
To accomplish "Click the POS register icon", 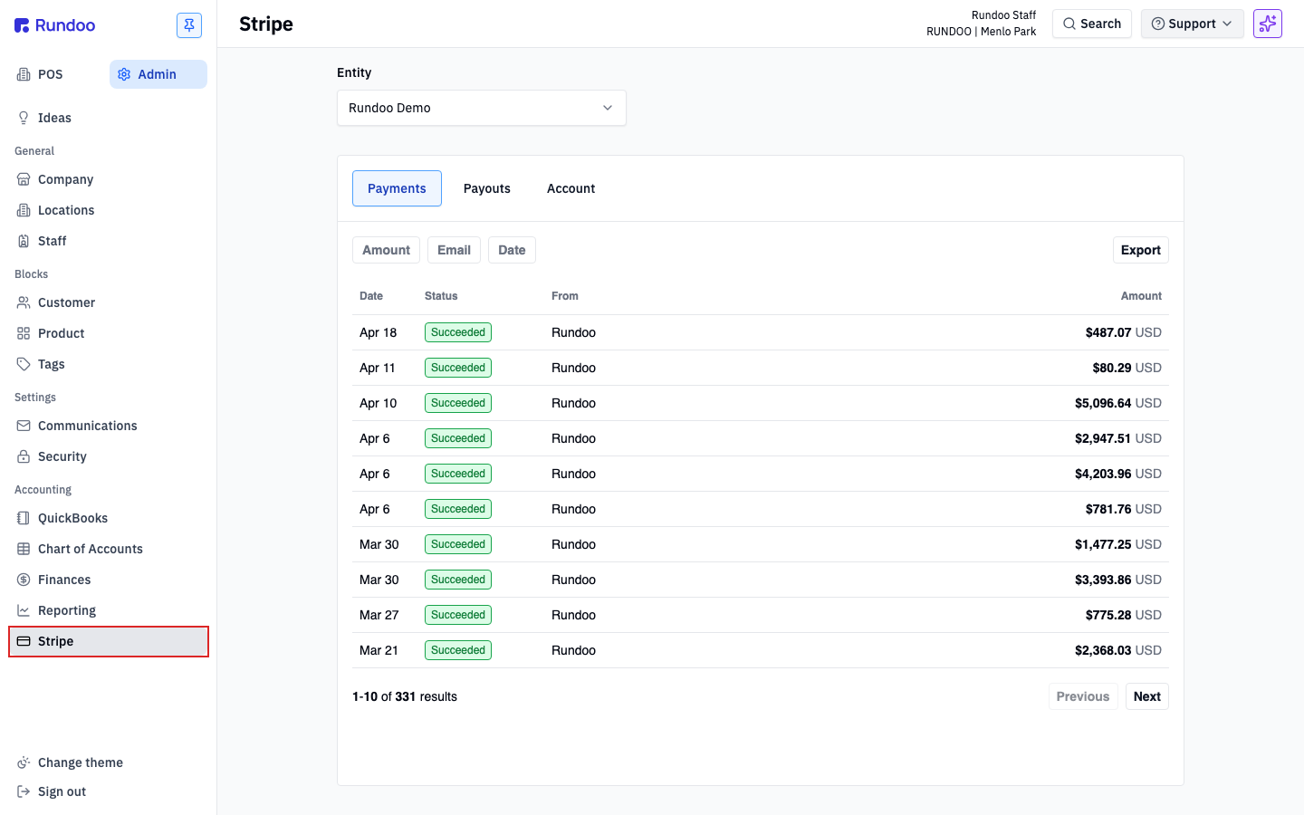I will [x=24, y=74].
